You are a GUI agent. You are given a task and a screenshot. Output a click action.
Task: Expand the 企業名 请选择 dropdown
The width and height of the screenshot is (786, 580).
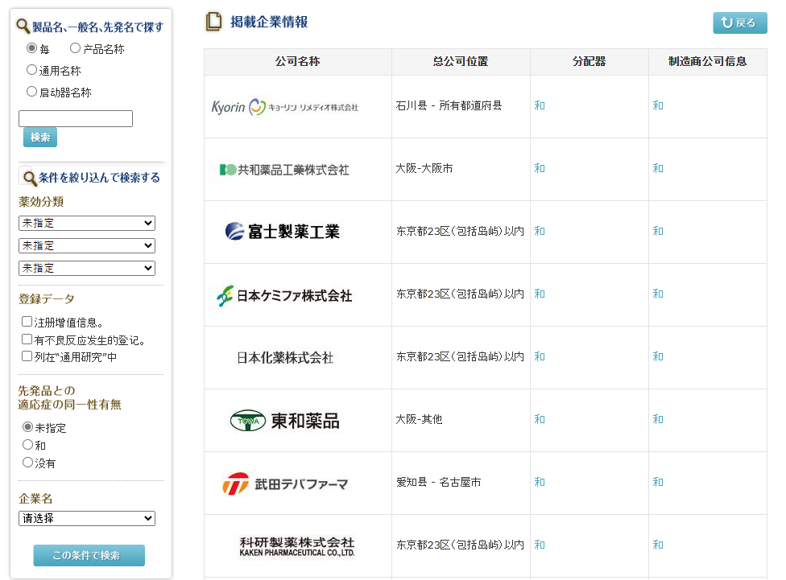click(87, 519)
